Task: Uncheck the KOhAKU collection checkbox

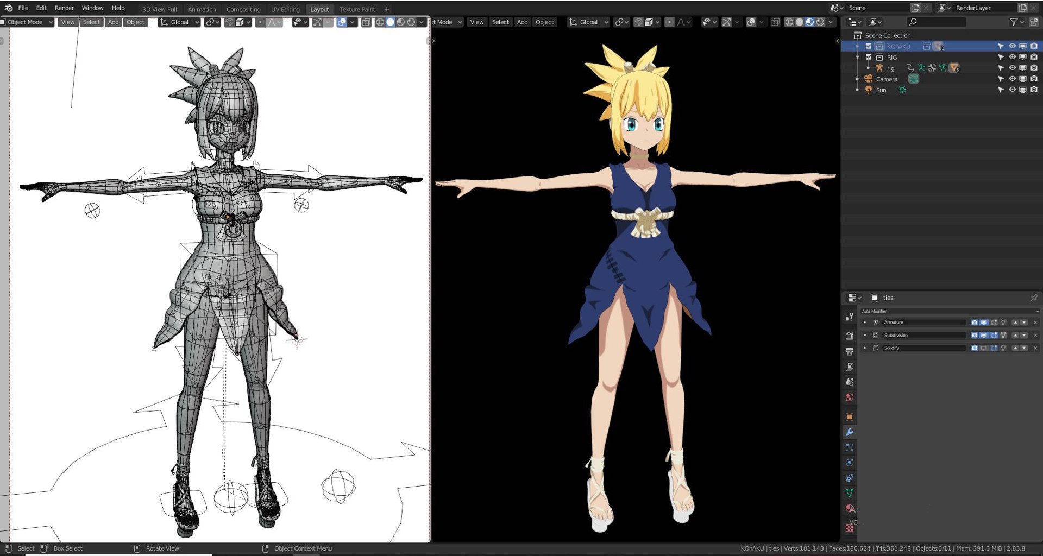Action: tap(869, 46)
